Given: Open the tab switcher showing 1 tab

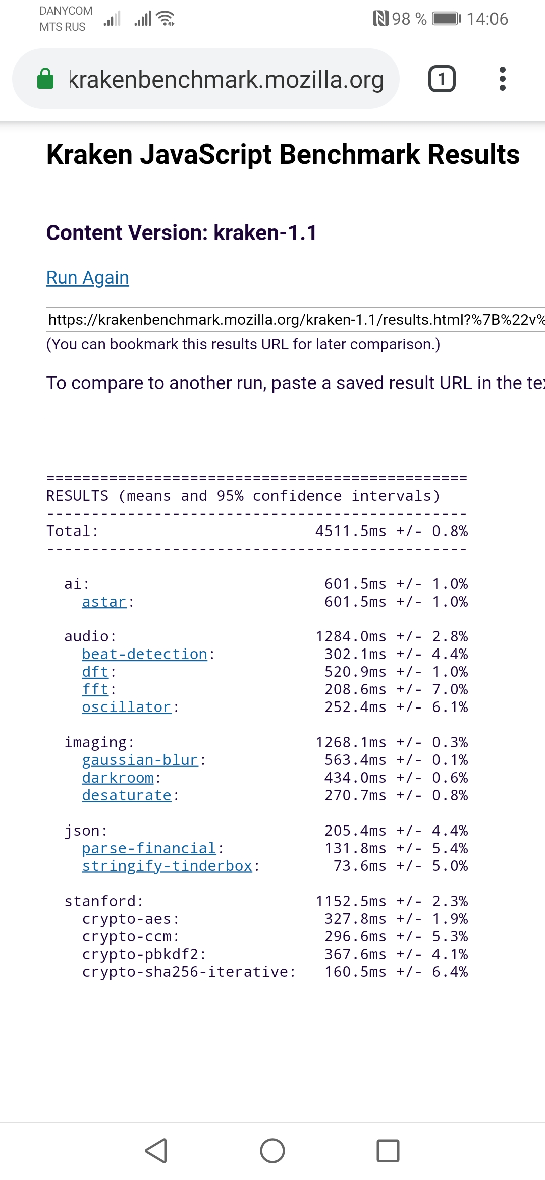Looking at the screenshot, I should (442, 79).
